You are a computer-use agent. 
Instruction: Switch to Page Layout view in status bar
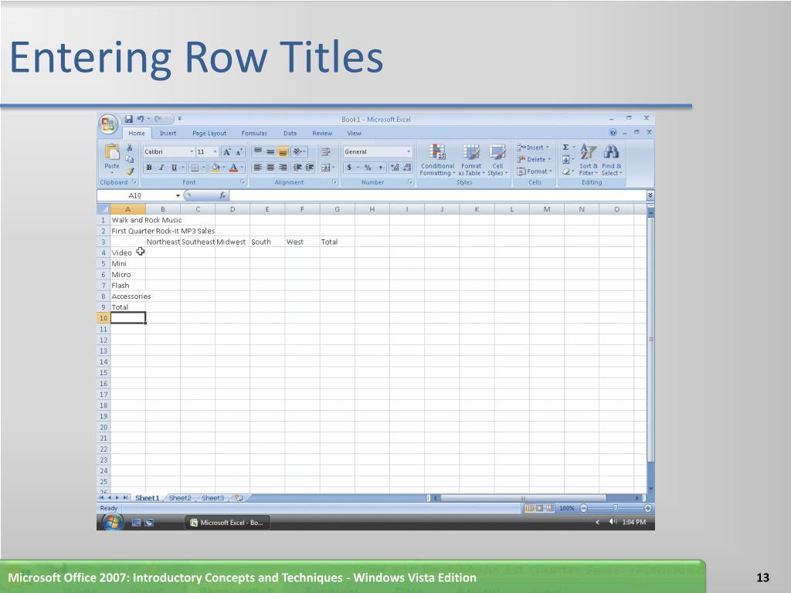pyautogui.click(x=540, y=508)
